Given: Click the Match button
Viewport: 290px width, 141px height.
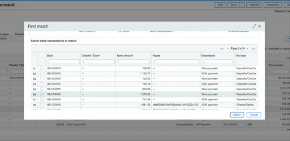Looking at the screenshot, I should pyautogui.click(x=237, y=115).
